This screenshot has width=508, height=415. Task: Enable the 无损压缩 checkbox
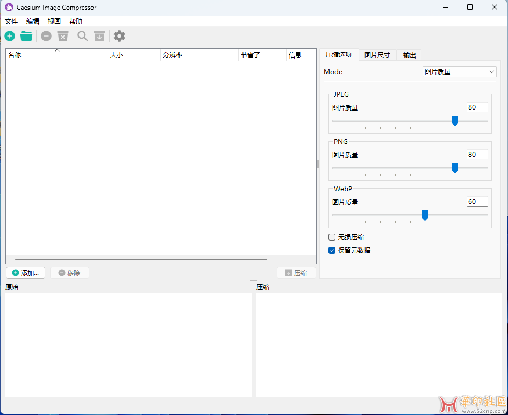[x=332, y=237]
